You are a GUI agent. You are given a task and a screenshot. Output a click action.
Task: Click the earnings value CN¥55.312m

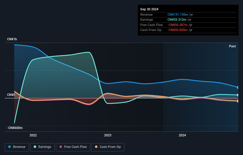pos(177,20)
